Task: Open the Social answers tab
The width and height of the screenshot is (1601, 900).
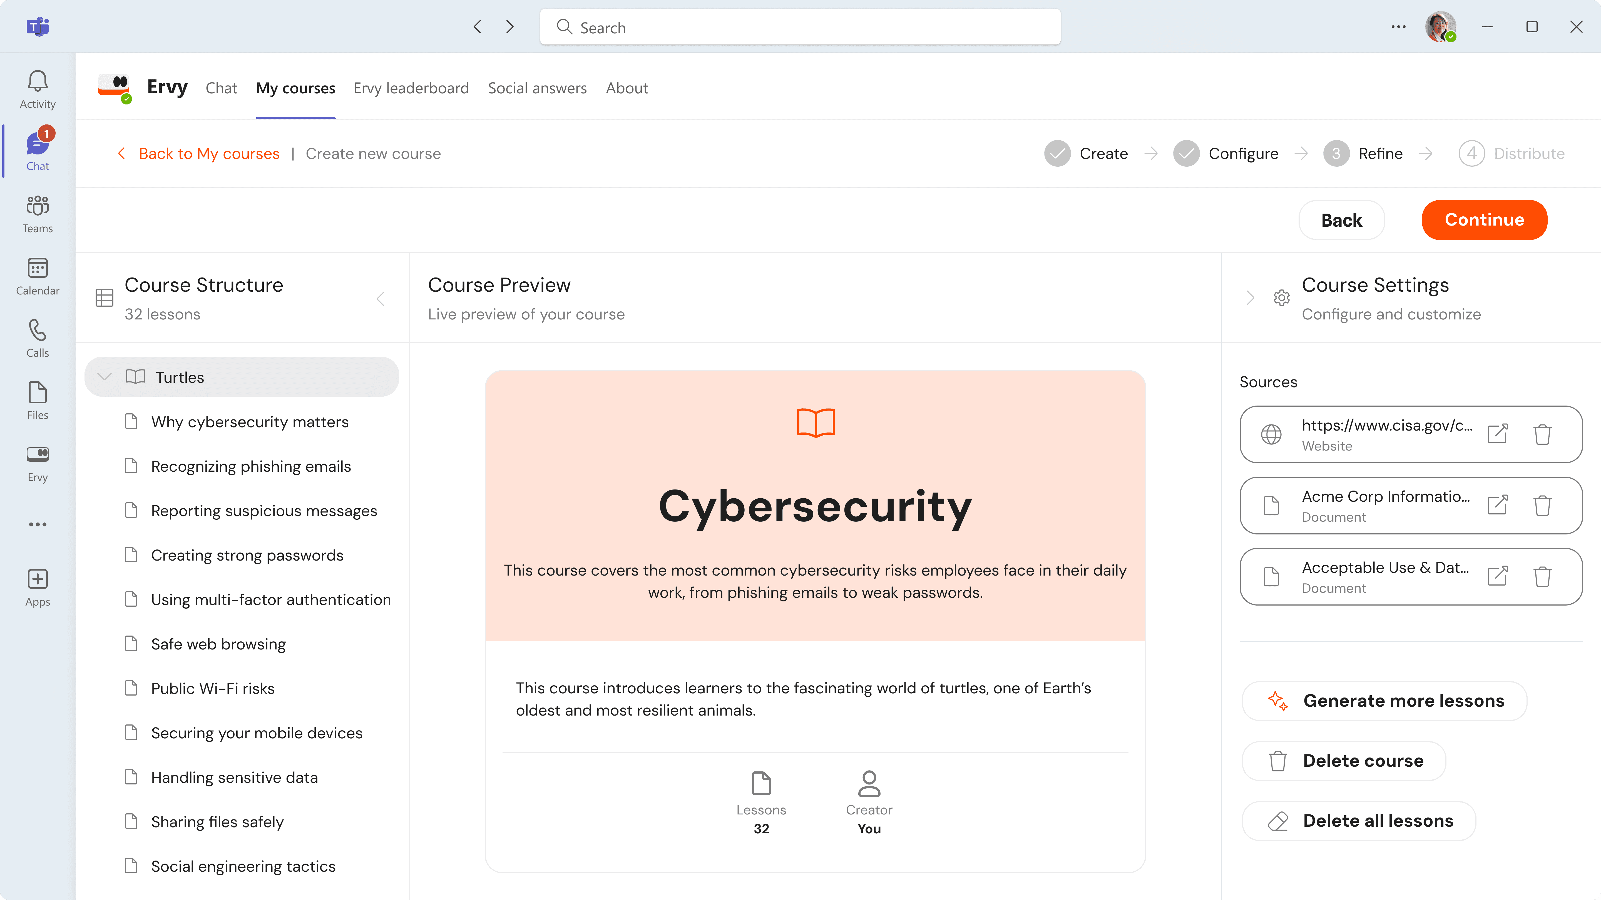Action: [x=537, y=88]
